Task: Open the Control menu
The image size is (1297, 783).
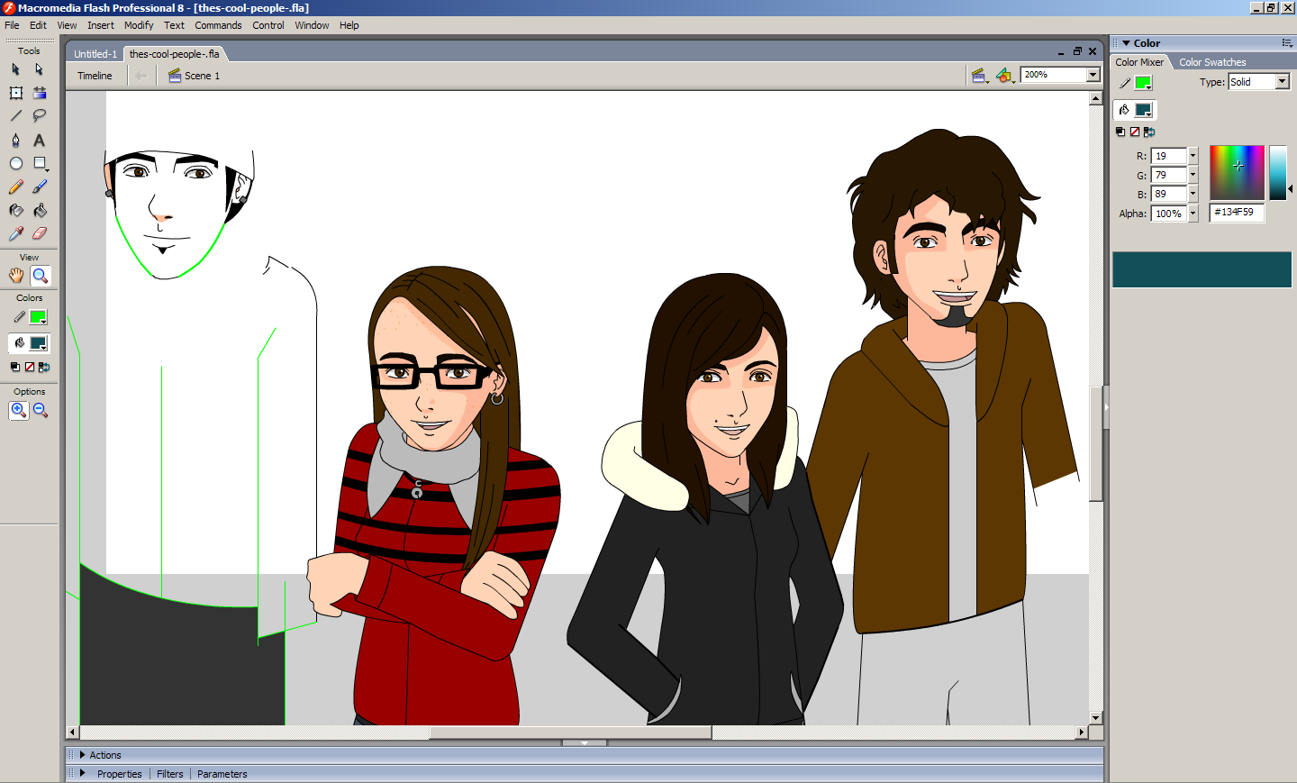Action: click(268, 25)
